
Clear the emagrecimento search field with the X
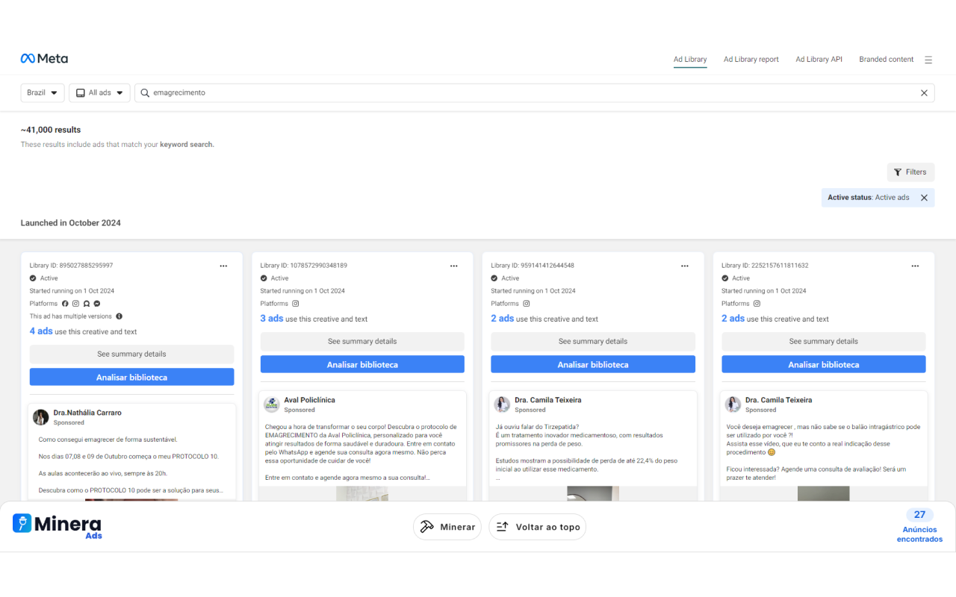[x=924, y=93]
